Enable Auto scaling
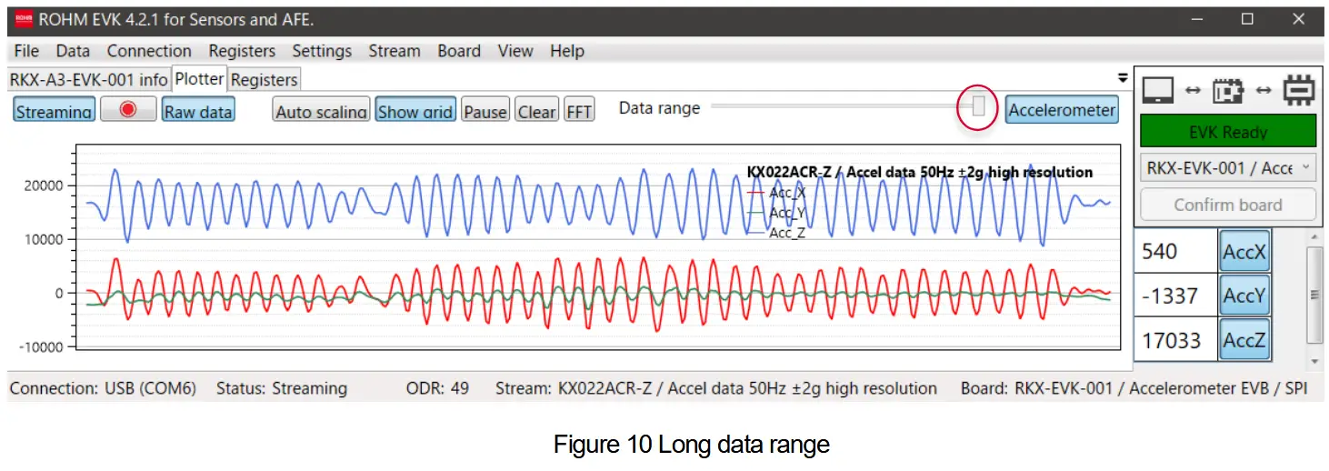The image size is (1329, 471). 321,111
